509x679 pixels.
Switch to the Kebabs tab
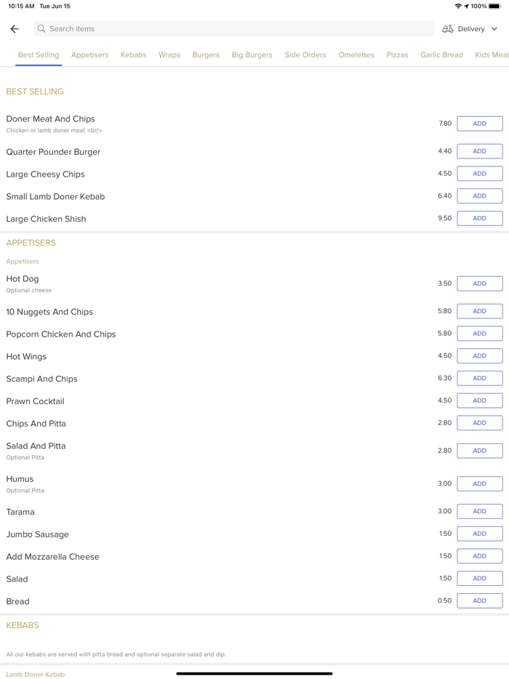pos(133,55)
